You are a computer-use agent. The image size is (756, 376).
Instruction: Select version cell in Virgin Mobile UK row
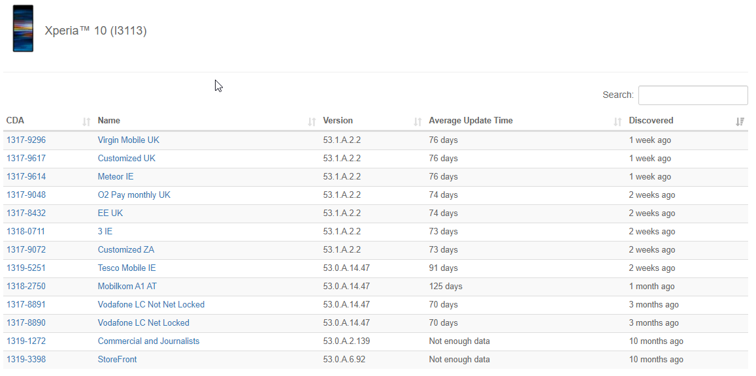pyautogui.click(x=342, y=140)
